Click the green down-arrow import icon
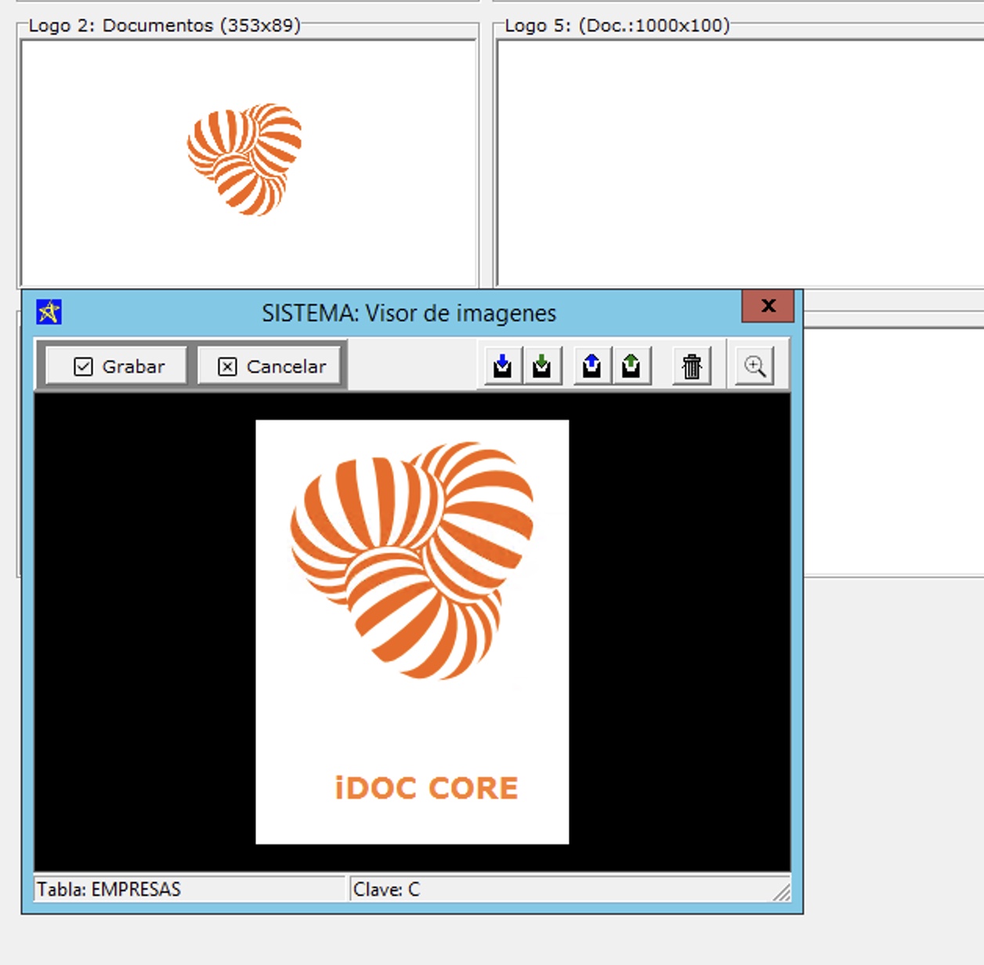 tap(542, 366)
